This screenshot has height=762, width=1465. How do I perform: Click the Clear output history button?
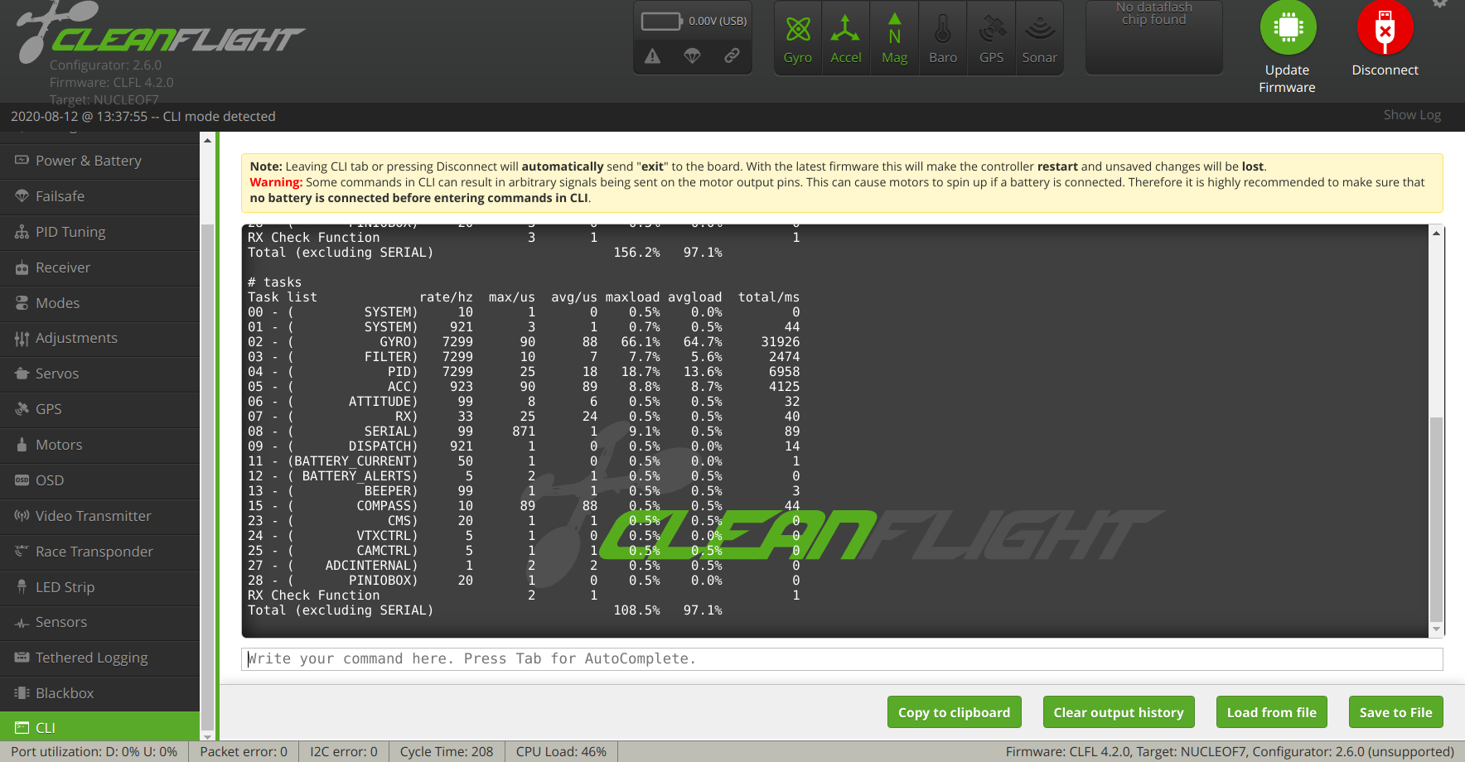coord(1119,711)
